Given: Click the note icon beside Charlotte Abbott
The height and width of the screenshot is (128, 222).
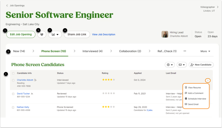Looking at the screenshot, I should 35,80.
